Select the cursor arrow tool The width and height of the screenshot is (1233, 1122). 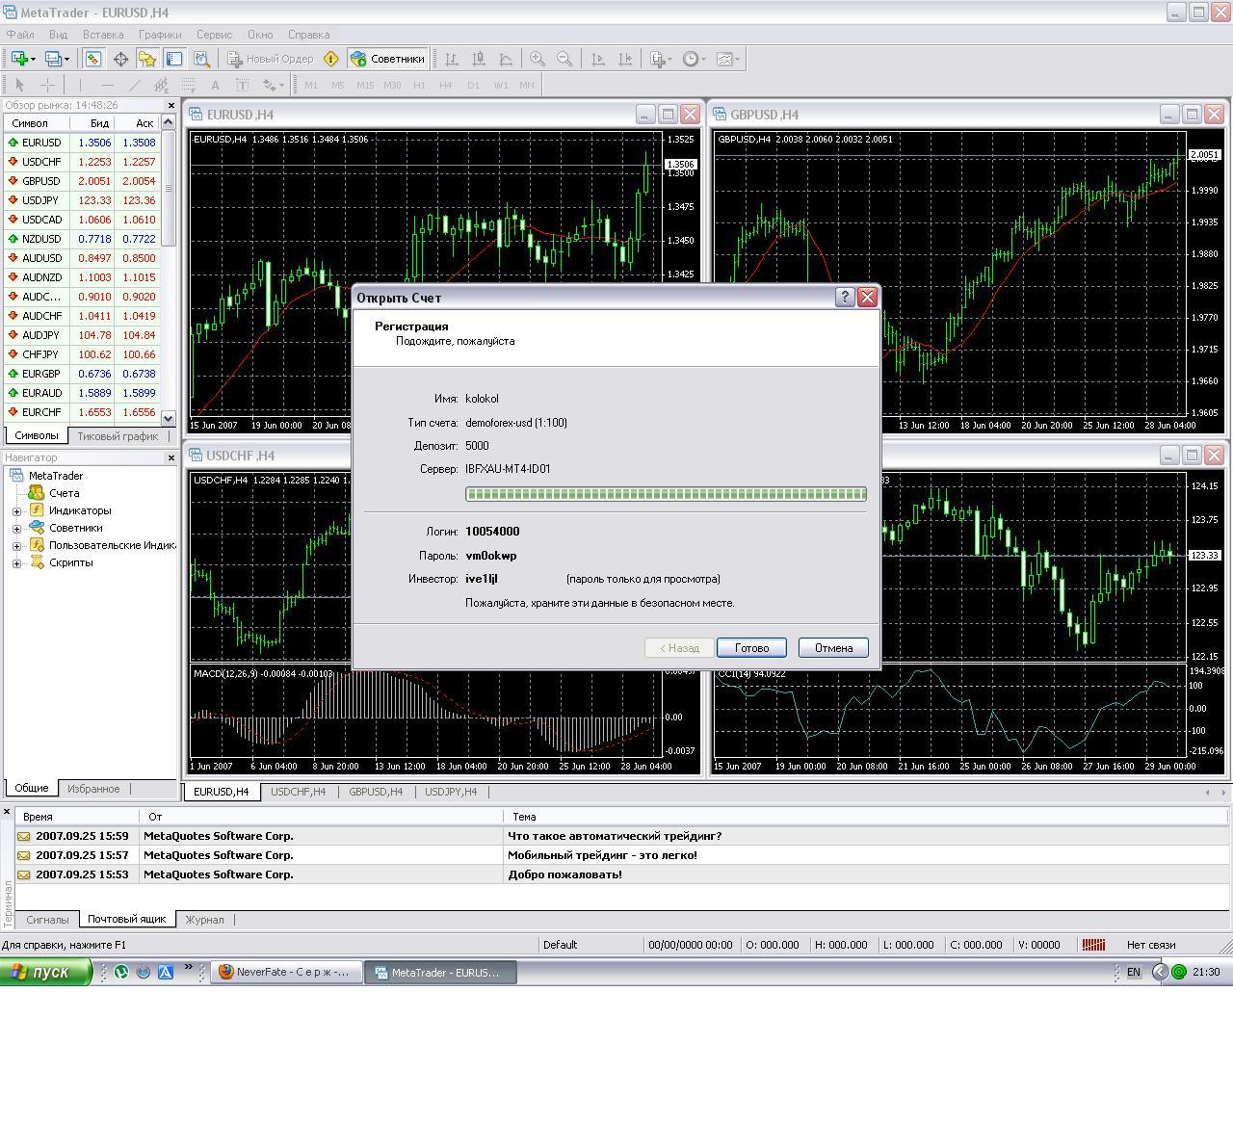pyautogui.click(x=19, y=85)
